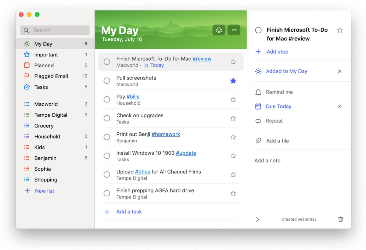This screenshot has width=366, height=250.
Task: Click Add step in the detail pane
Action: 277,52
